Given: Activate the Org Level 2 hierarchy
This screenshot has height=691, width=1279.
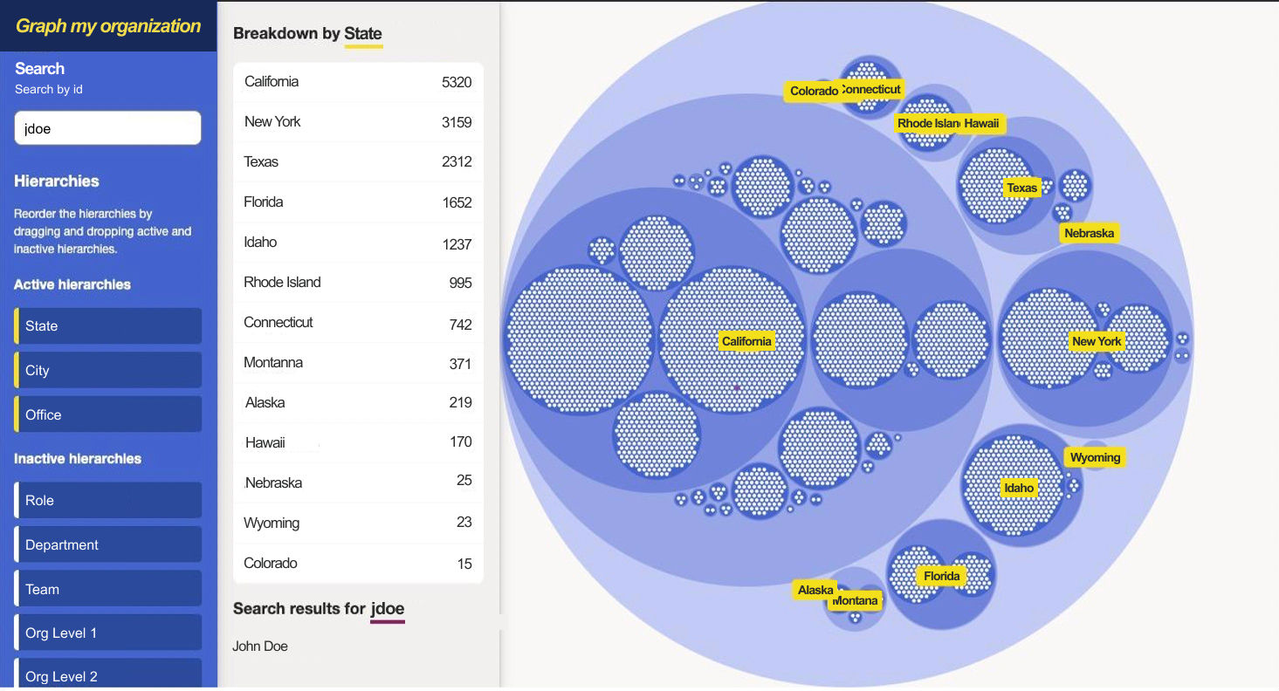Looking at the screenshot, I should click(x=108, y=674).
